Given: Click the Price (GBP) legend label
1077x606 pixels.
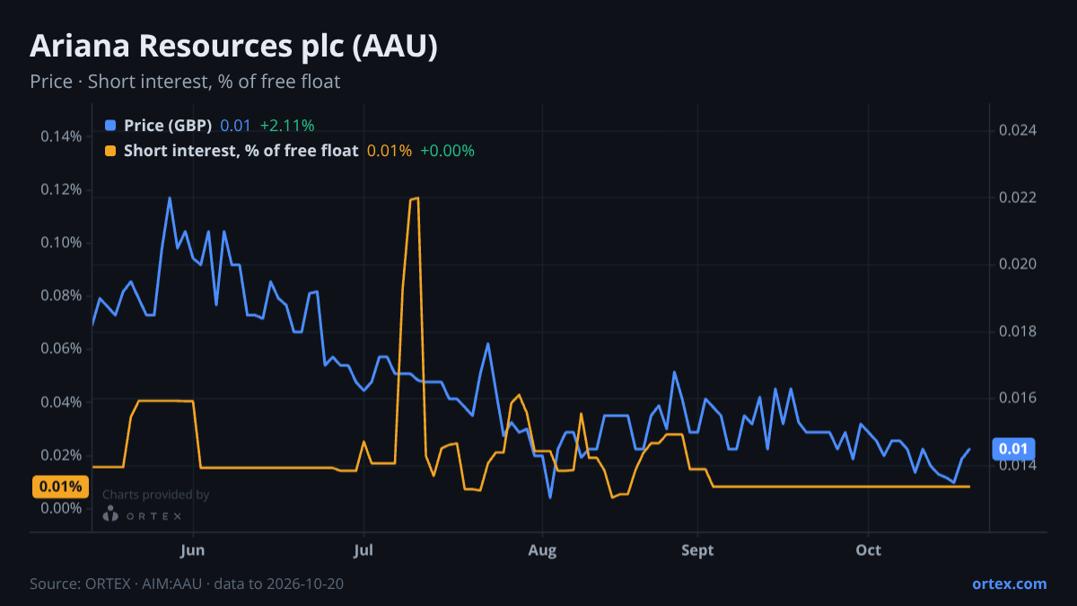Looking at the screenshot, I should [168, 126].
